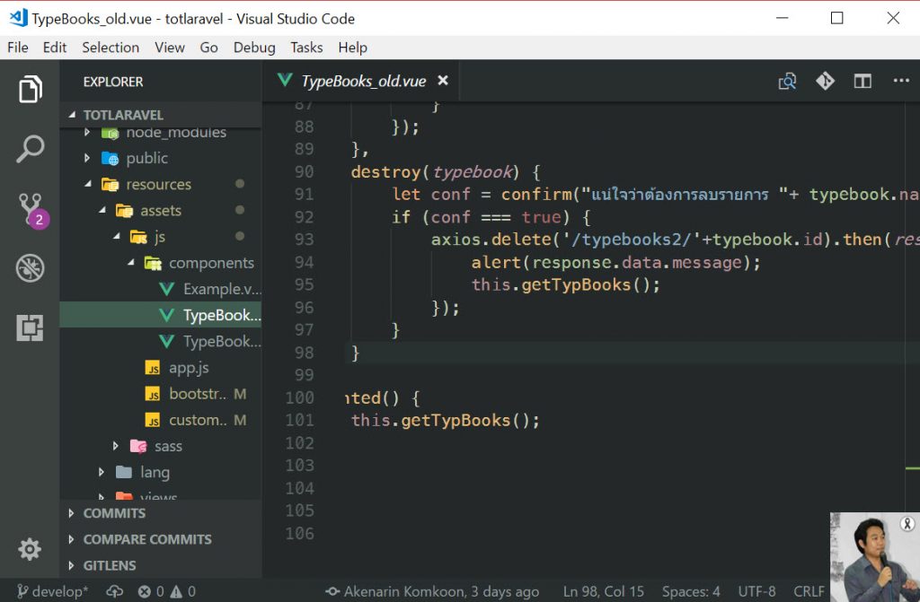
Task: Click the git branch develop* indicator
Action: pyautogui.click(x=53, y=591)
